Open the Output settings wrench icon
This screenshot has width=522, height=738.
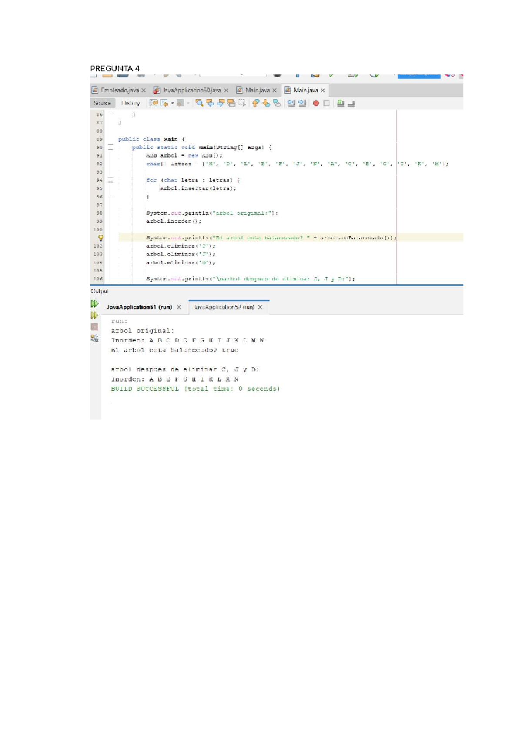tap(94, 338)
